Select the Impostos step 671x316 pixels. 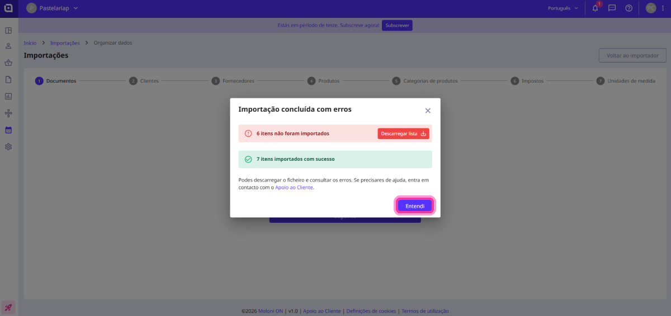(527, 81)
